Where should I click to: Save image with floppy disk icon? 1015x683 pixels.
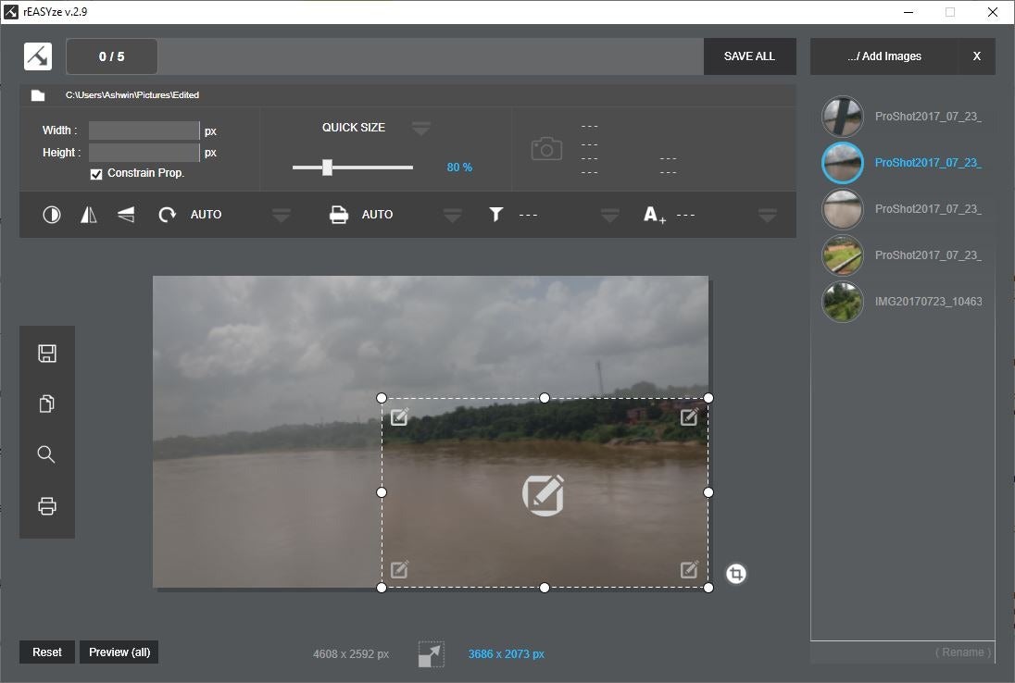(47, 354)
